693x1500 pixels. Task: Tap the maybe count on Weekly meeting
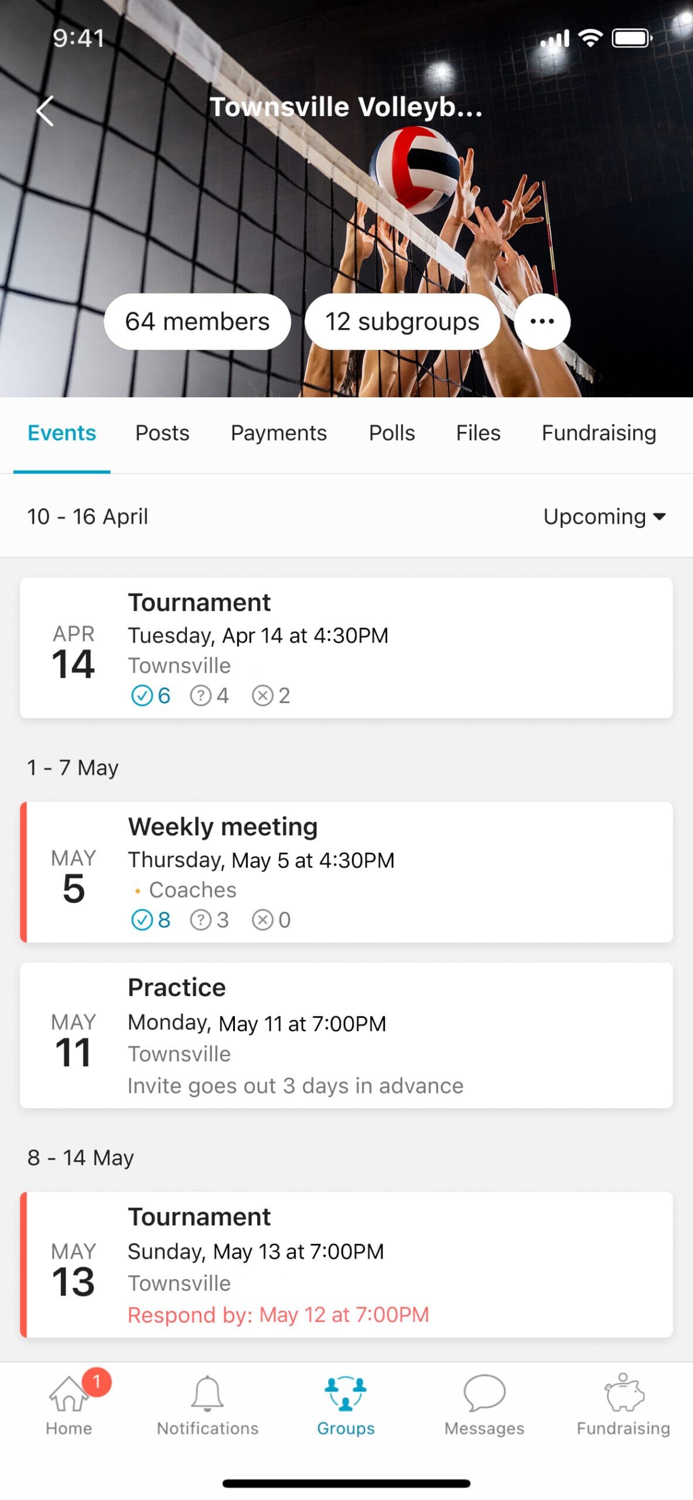209,920
